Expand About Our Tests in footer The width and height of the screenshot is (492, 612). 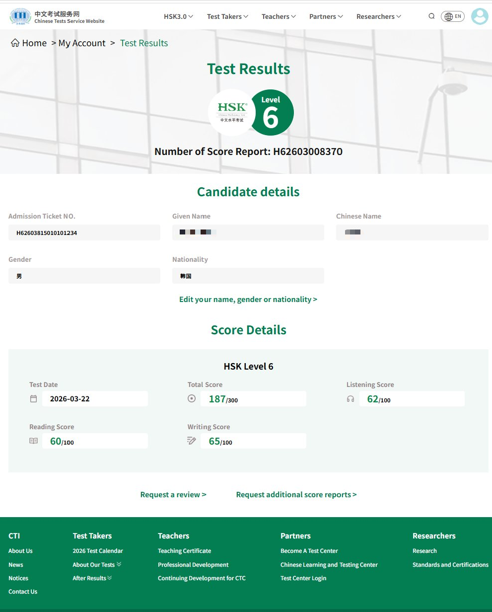coord(97,565)
